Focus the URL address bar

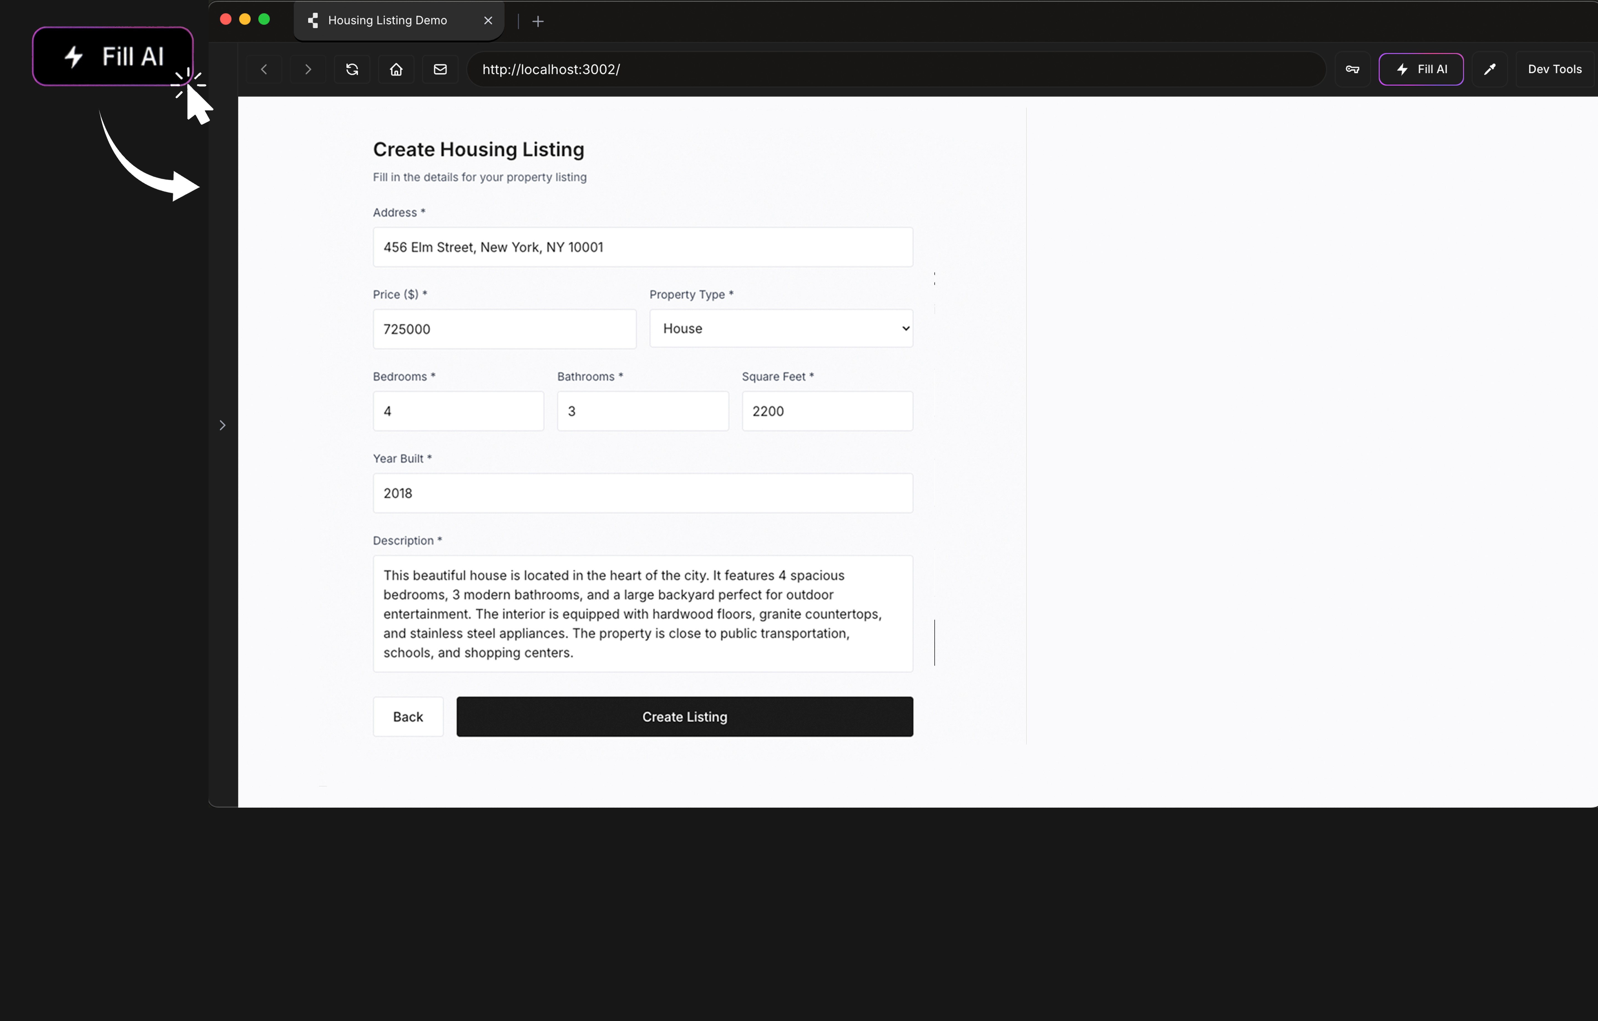896,69
